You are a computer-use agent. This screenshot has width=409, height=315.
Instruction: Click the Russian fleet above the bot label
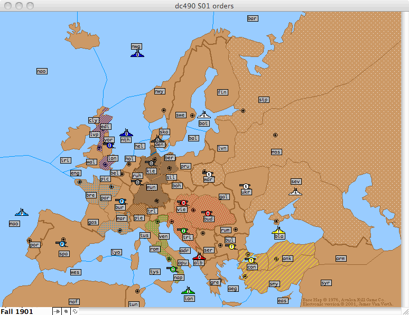tap(204, 115)
